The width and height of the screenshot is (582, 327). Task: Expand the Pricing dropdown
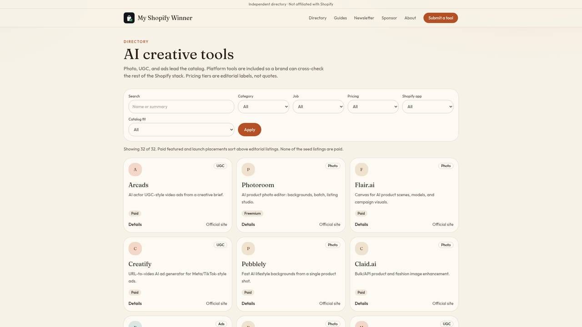[x=373, y=107]
